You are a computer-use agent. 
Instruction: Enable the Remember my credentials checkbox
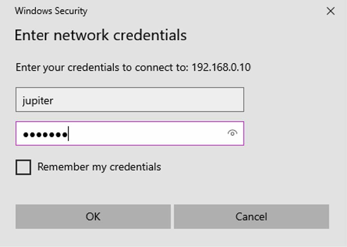[23, 167]
